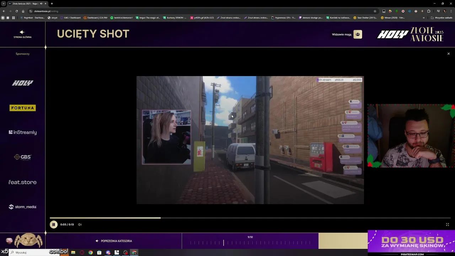Mute the video player volume icon
The width and height of the screenshot is (455, 256).
pyautogui.click(x=80, y=224)
